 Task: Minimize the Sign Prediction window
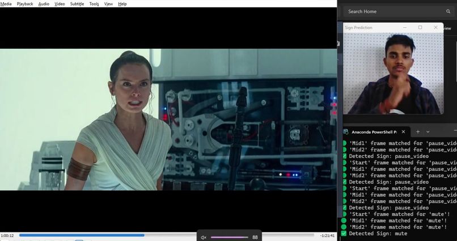404,27
